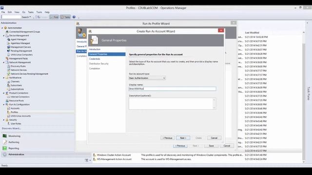Viewport: 312px width, 175px height.
Task: Open the Go menu
Action: 24,12
